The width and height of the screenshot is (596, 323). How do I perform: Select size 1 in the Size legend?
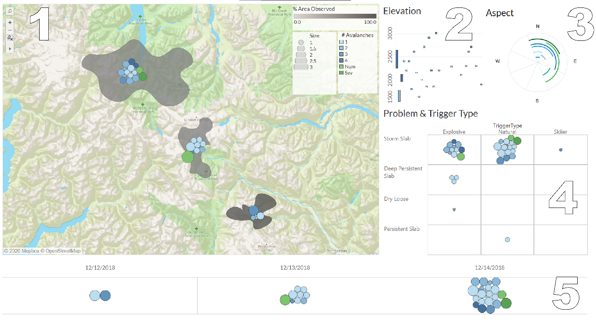pos(301,43)
